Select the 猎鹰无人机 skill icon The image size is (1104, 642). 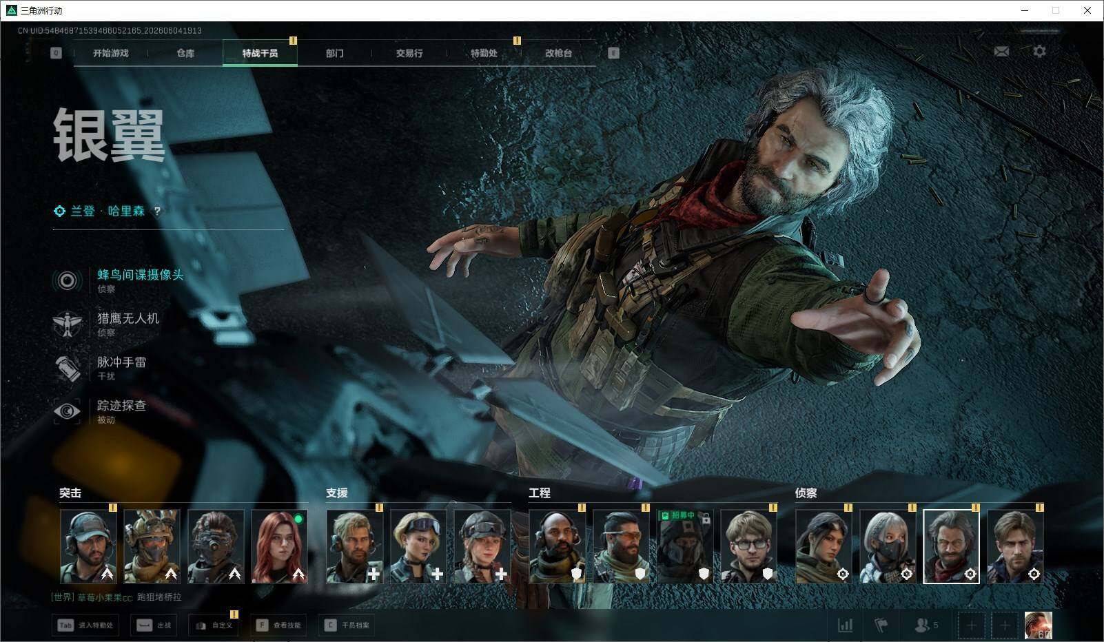coord(68,324)
